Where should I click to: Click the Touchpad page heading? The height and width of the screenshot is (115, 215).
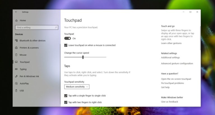(x=73, y=20)
